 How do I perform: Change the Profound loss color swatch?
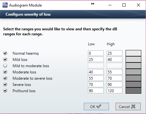pos(133,91)
